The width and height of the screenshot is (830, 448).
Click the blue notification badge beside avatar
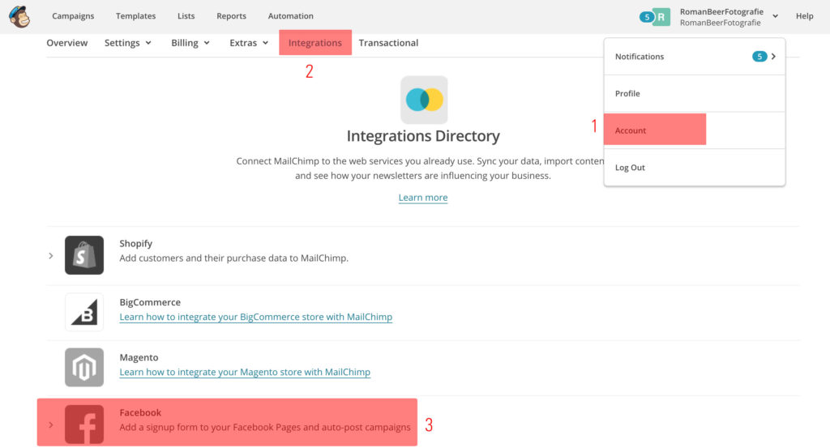[646, 17]
